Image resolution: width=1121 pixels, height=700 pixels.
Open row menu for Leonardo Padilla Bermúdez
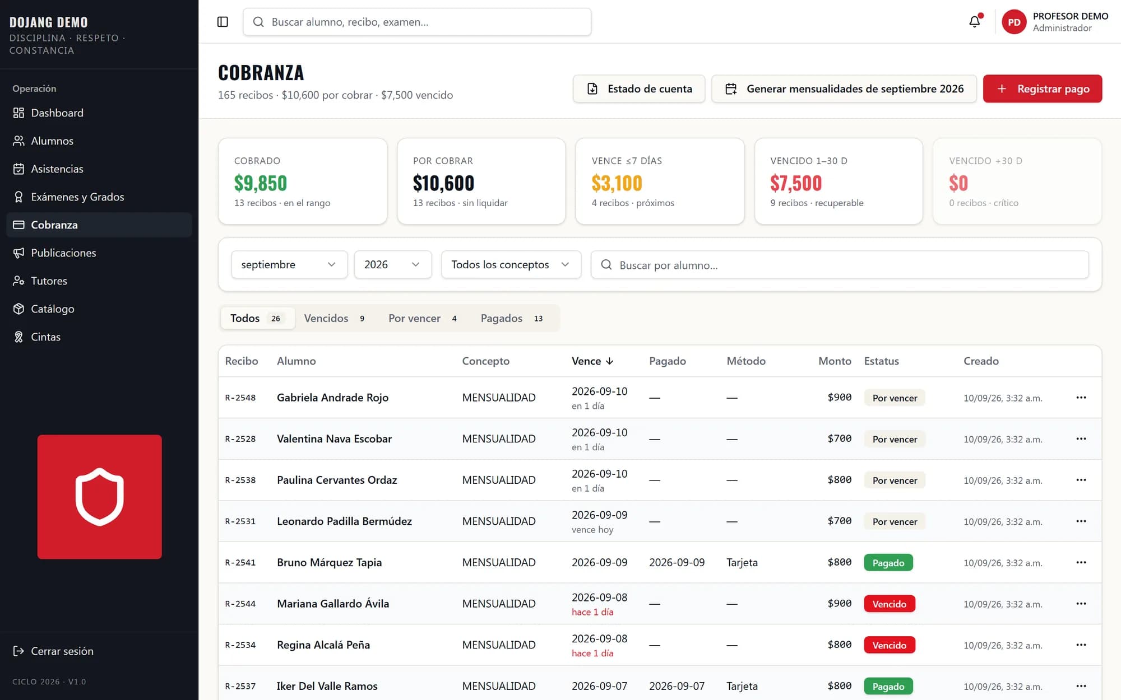1081,521
